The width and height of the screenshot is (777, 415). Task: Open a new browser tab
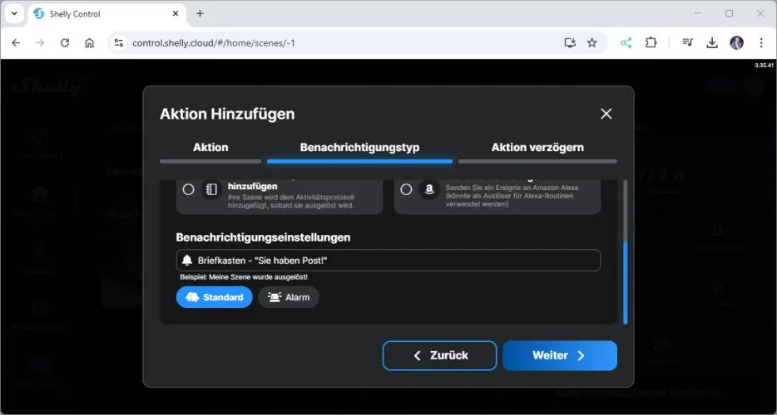[x=200, y=14]
